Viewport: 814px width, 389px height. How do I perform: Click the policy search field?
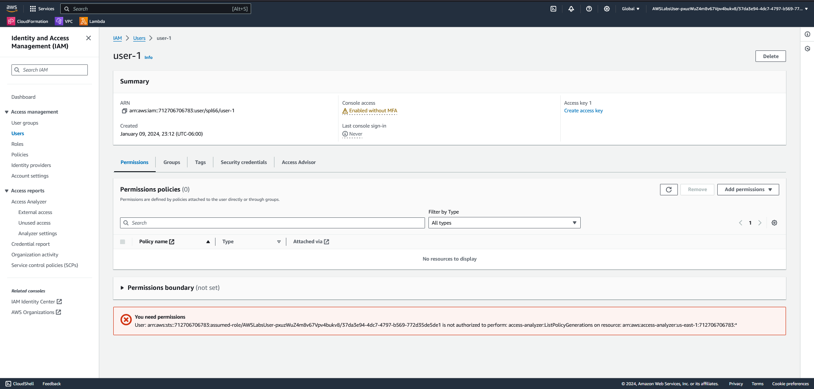pos(272,222)
